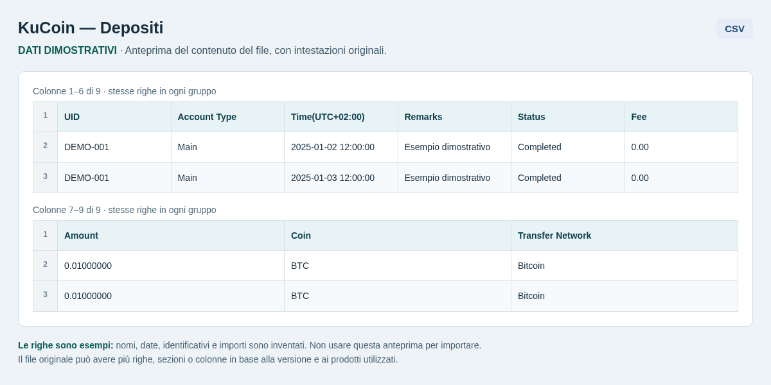
Task: Click row number 1 beside the Amount header
Action: pyautogui.click(x=46, y=234)
